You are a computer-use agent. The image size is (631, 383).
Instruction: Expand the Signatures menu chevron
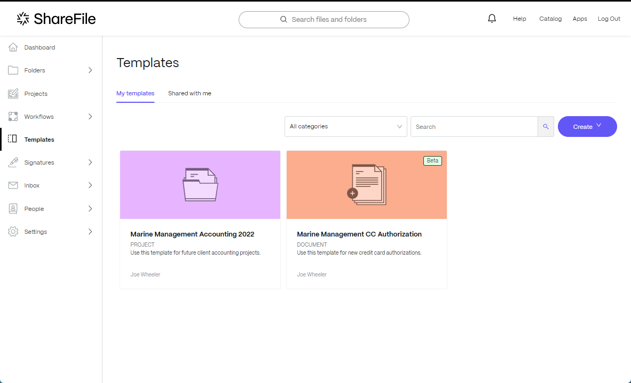[90, 162]
